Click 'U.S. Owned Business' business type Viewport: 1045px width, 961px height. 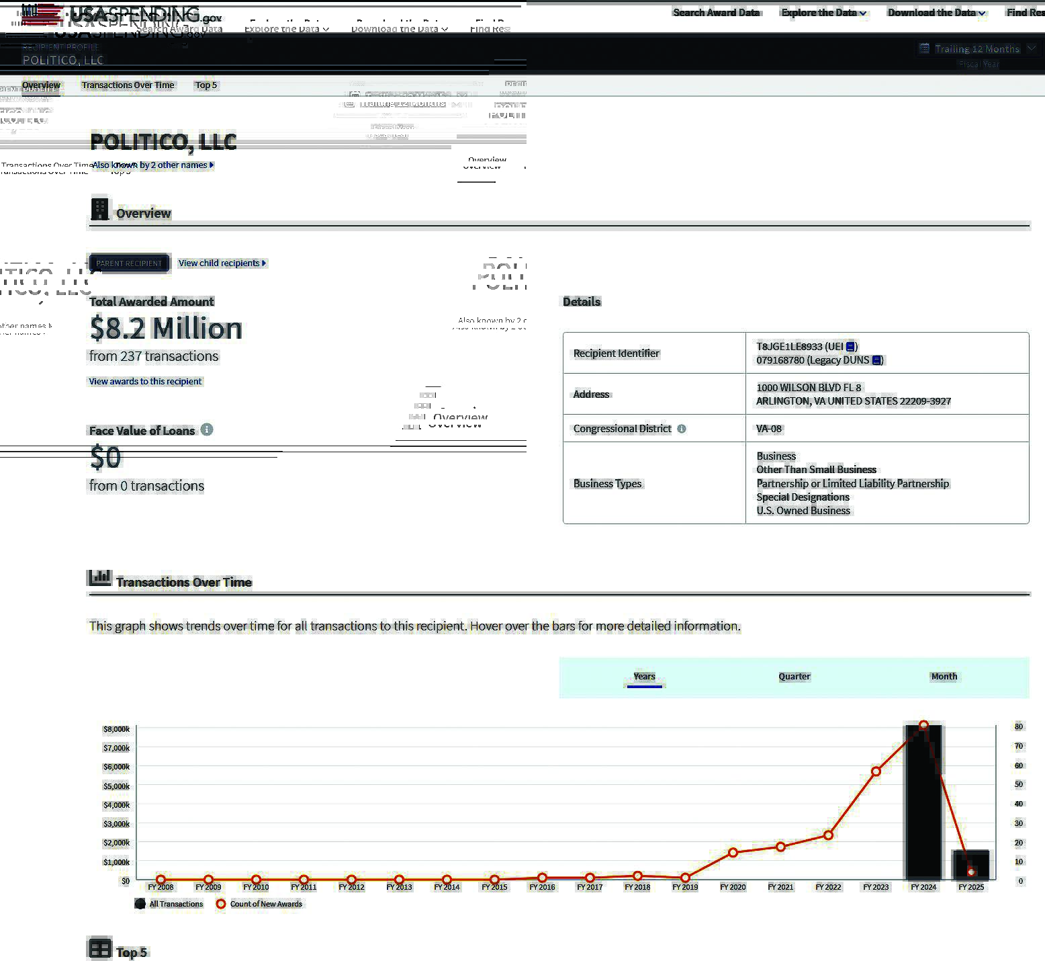(803, 511)
